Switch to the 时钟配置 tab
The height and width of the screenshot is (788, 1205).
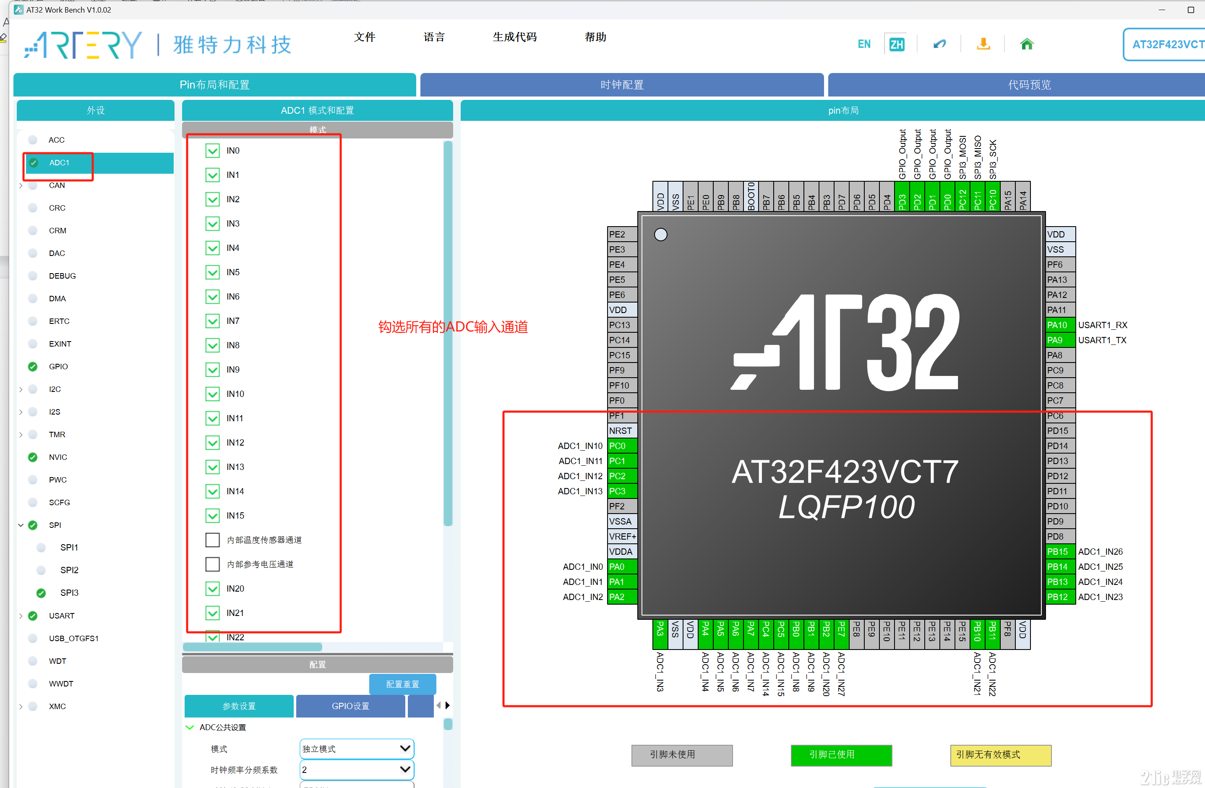click(x=622, y=85)
